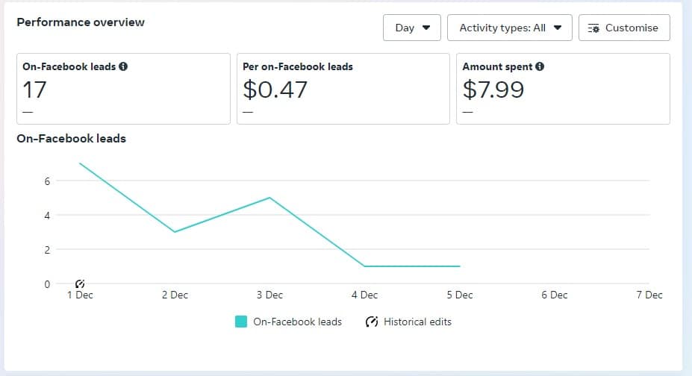692x376 pixels.
Task: Click the Performance overview heading
Action: 81,22
